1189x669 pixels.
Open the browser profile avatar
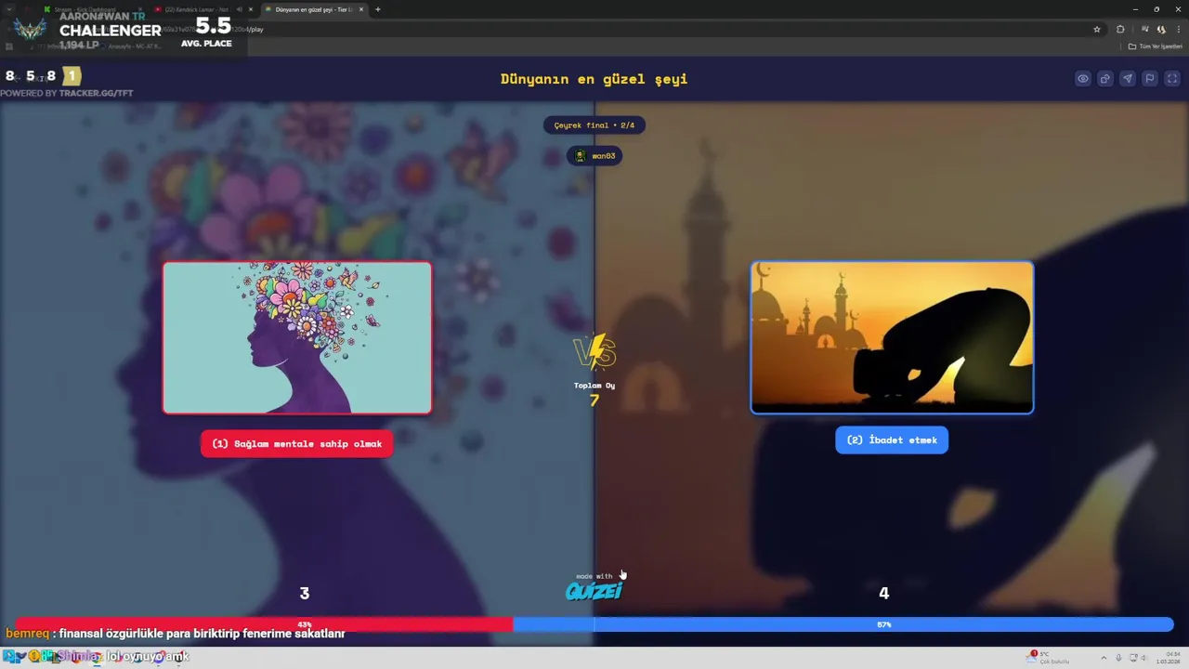coord(1161,29)
